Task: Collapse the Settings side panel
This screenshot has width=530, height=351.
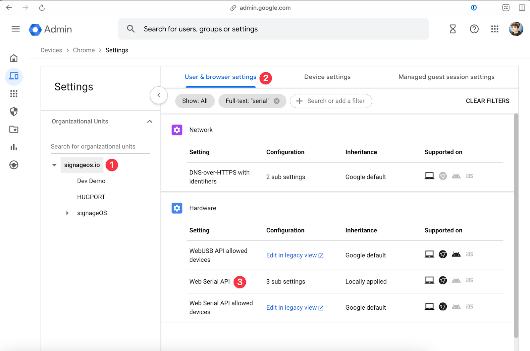Action: [159, 95]
